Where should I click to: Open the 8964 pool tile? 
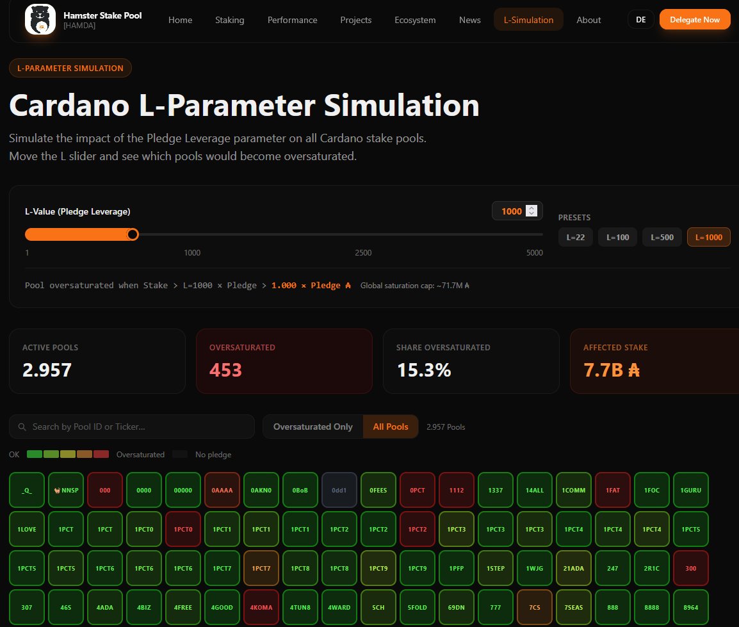tap(691, 607)
